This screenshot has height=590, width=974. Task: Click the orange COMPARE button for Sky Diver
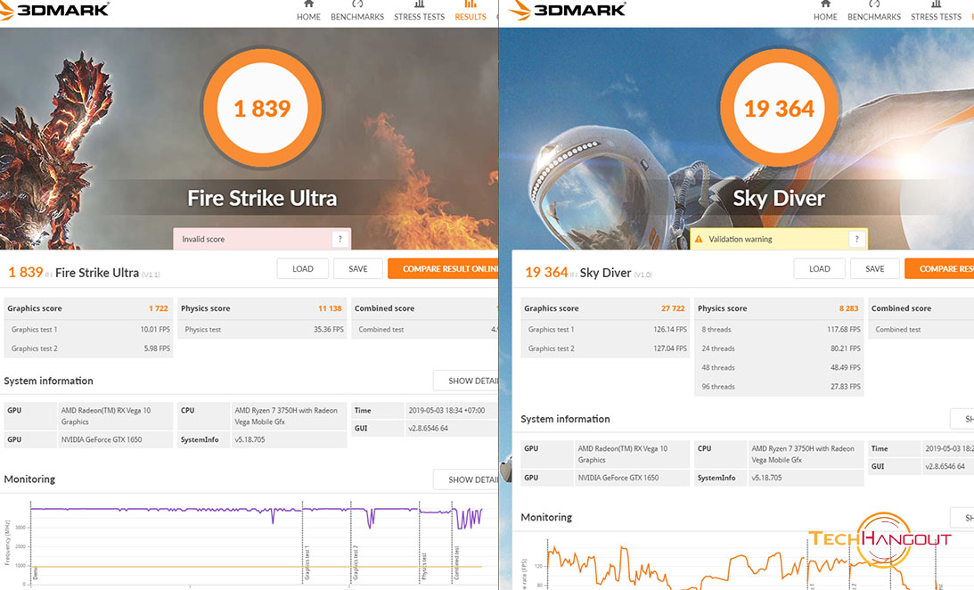click(939, 269)
